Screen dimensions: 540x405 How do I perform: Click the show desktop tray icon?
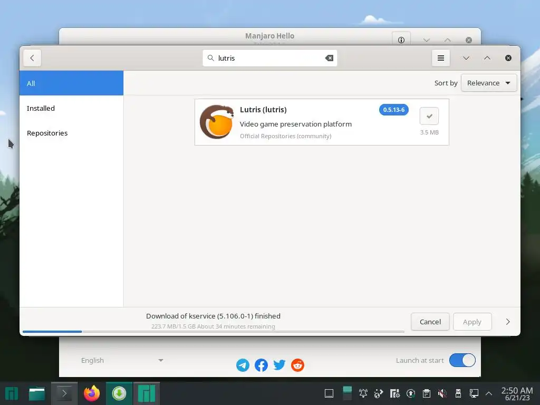point(329,393)
